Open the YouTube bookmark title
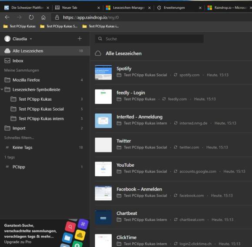Viewport: 252px width, 247px height. (126, 165)
